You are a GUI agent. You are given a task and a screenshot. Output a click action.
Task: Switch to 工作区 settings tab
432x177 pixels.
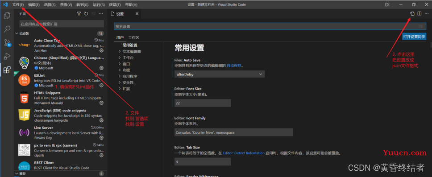point(133,38)
